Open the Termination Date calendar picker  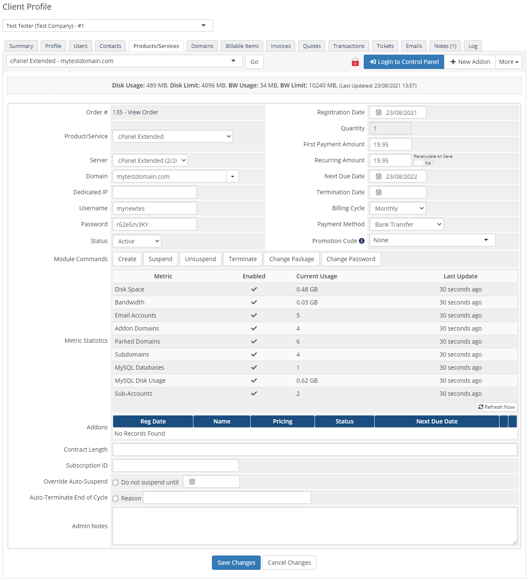click(378, 192)
